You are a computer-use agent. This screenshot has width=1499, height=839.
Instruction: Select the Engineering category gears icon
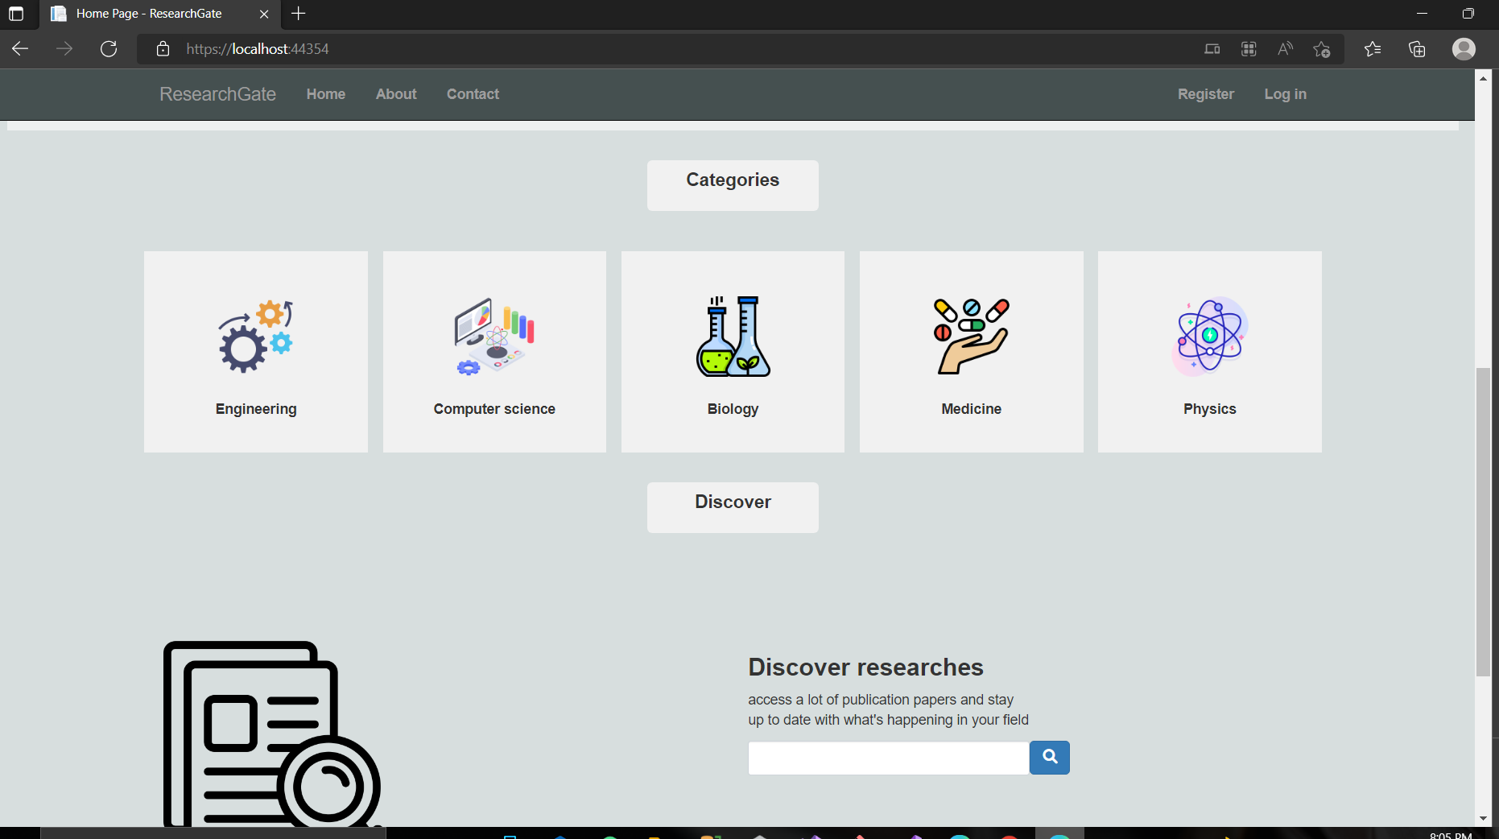(x=254, y=337)
